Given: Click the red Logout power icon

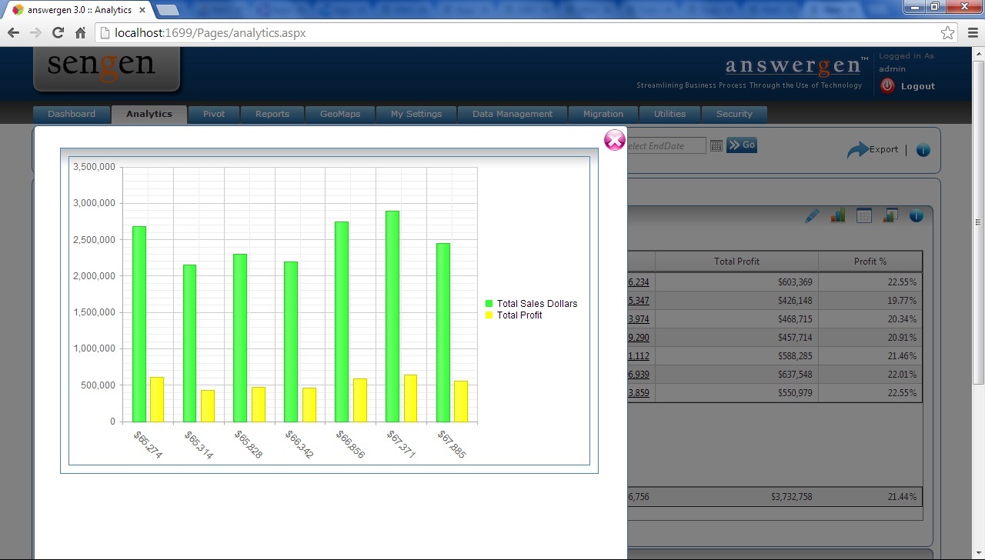Looking at the screenshot, I should [x=887, y=86].
